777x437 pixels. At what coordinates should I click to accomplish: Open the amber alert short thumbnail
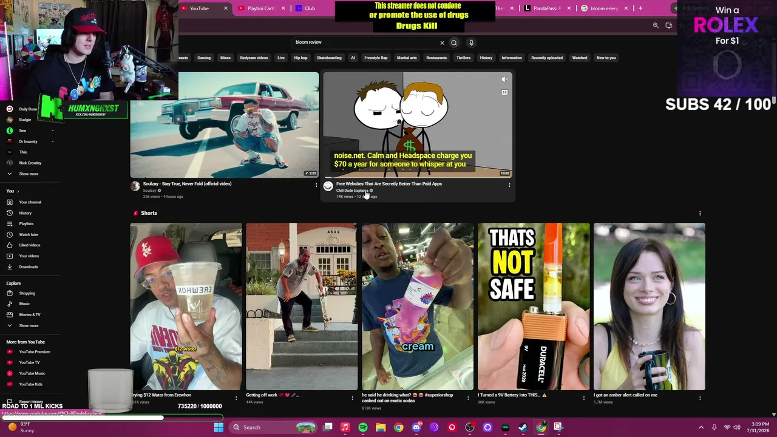pos(650,307)
